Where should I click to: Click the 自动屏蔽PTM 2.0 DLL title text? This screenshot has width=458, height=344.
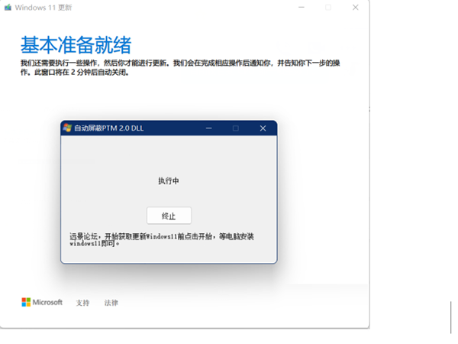[109, 128]
